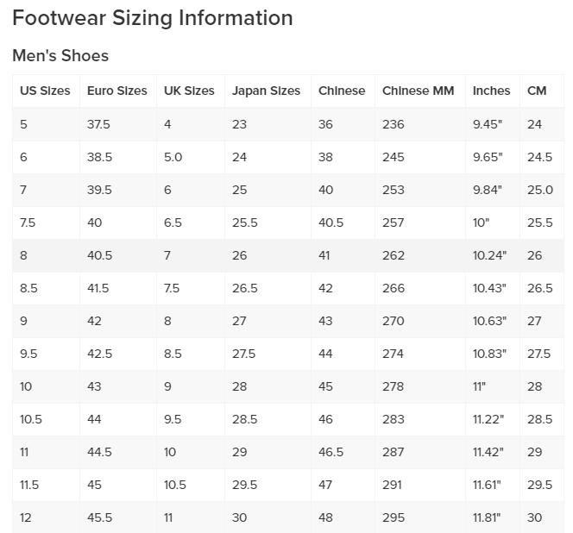Select the "Euro Sizes" column header
Screen dimensions: 573x533
tap(116, 91)
